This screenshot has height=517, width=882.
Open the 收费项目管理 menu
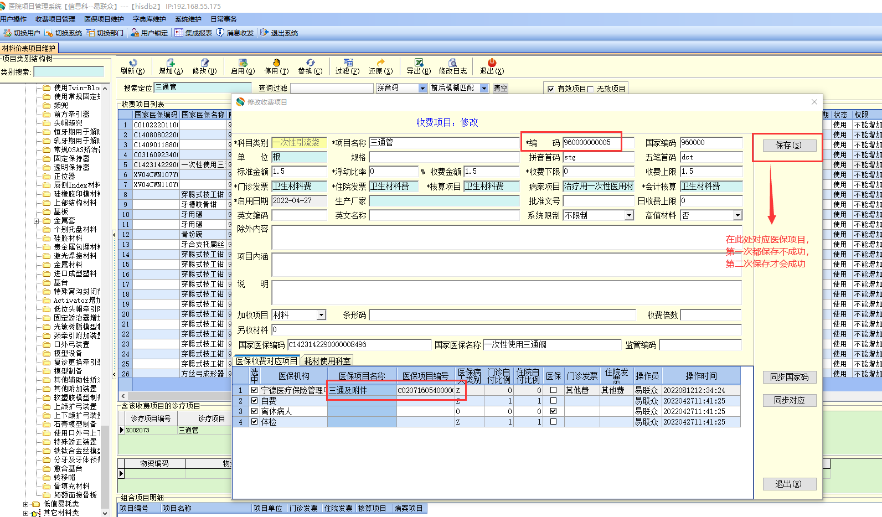[55, 19]
